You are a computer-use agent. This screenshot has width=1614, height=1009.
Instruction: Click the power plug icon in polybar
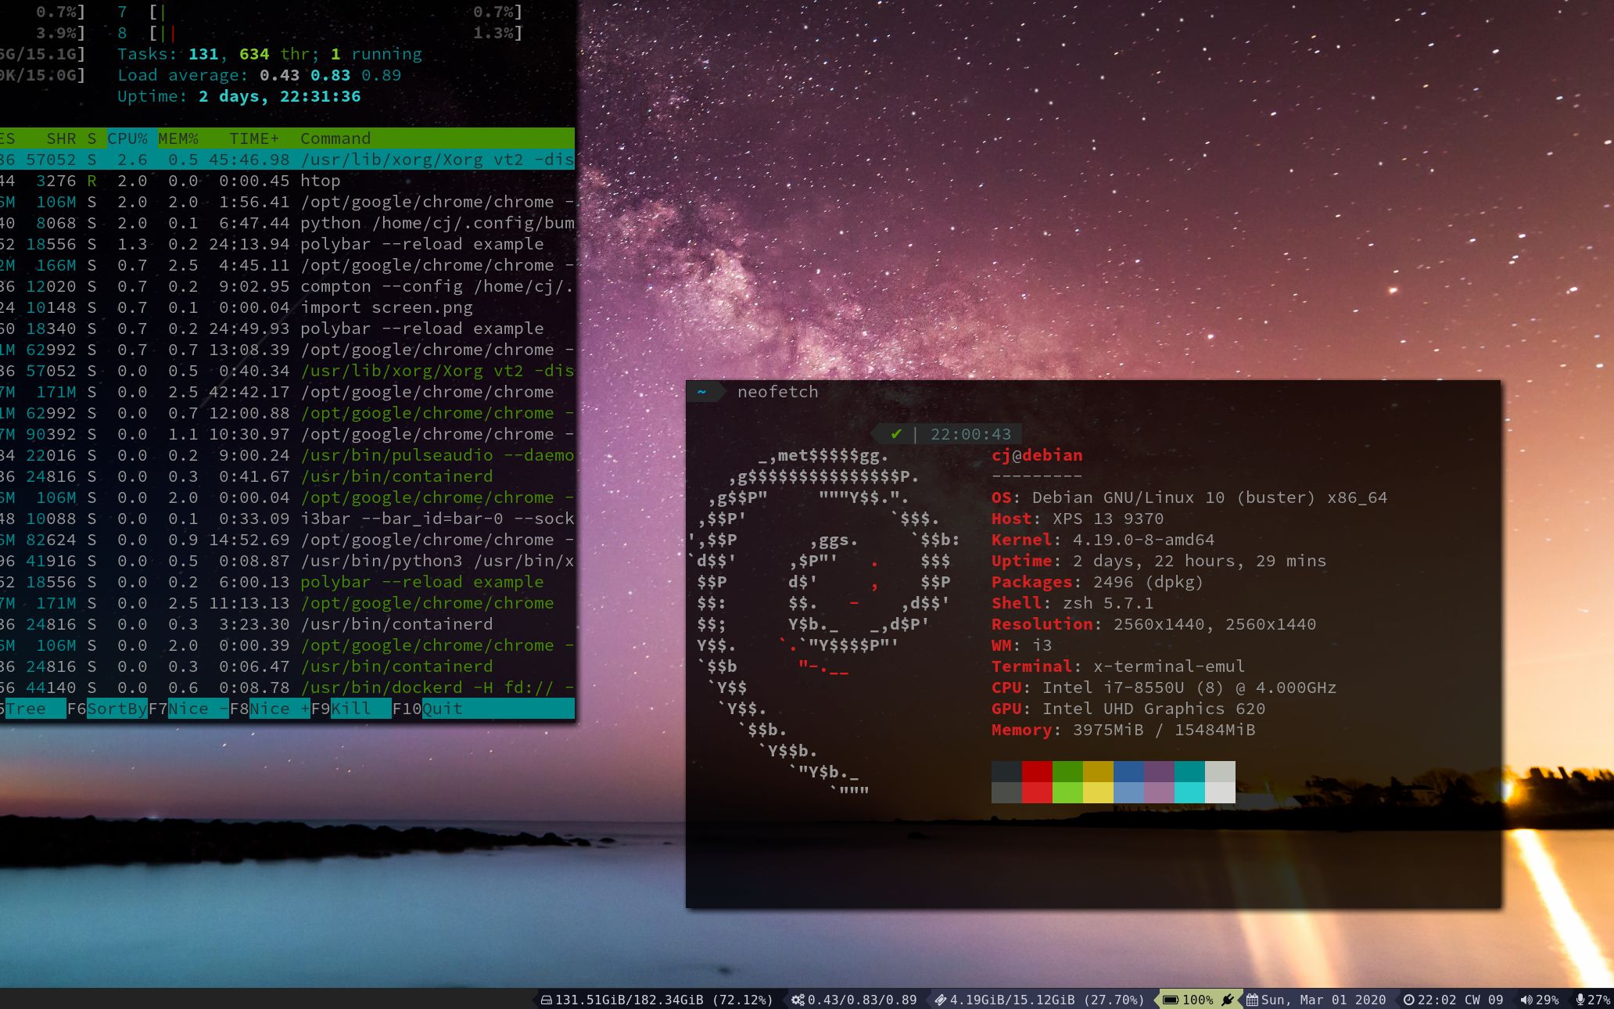pos(1228,1000)
